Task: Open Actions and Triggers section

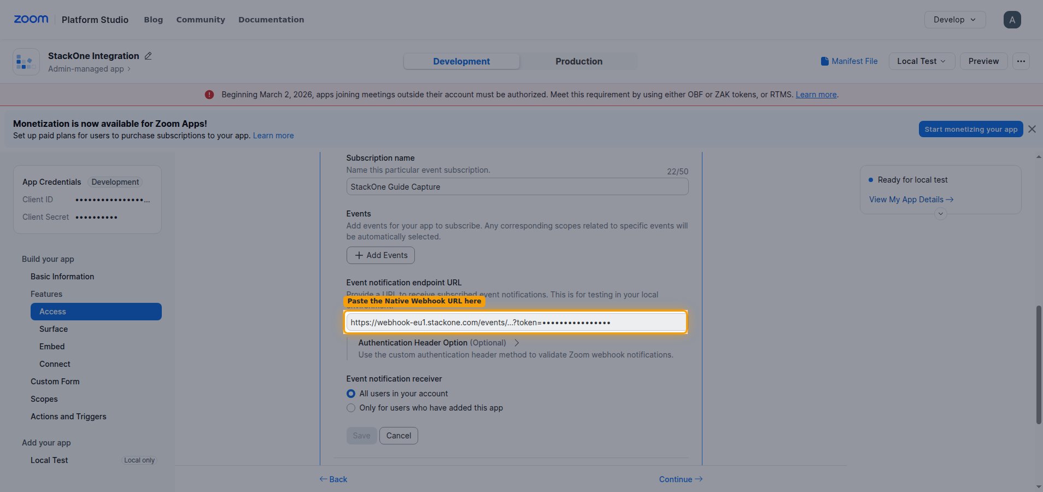Action: click(x=68, y=417)
